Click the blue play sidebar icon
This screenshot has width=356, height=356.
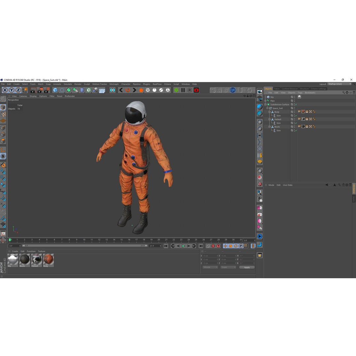[x=260, y=236]
